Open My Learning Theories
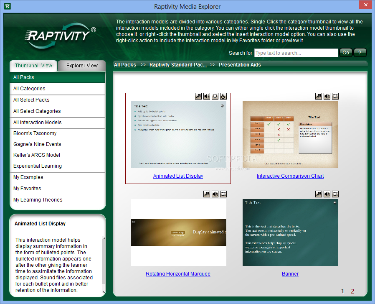The image size is (375, 304). coord(57,200)
